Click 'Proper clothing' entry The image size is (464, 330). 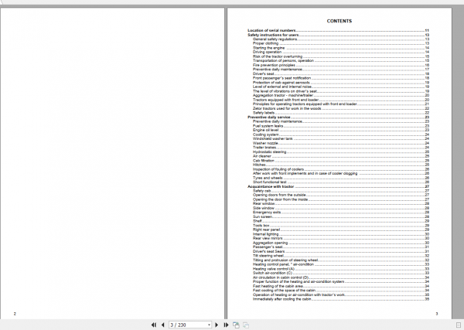click(x=265, y=43)
